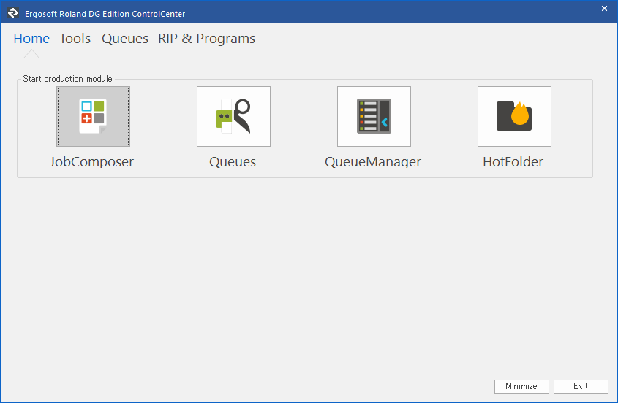This screenshot has width=618, height=403.
Task: Click the JobComposer text label
Action: coord(92,162)
